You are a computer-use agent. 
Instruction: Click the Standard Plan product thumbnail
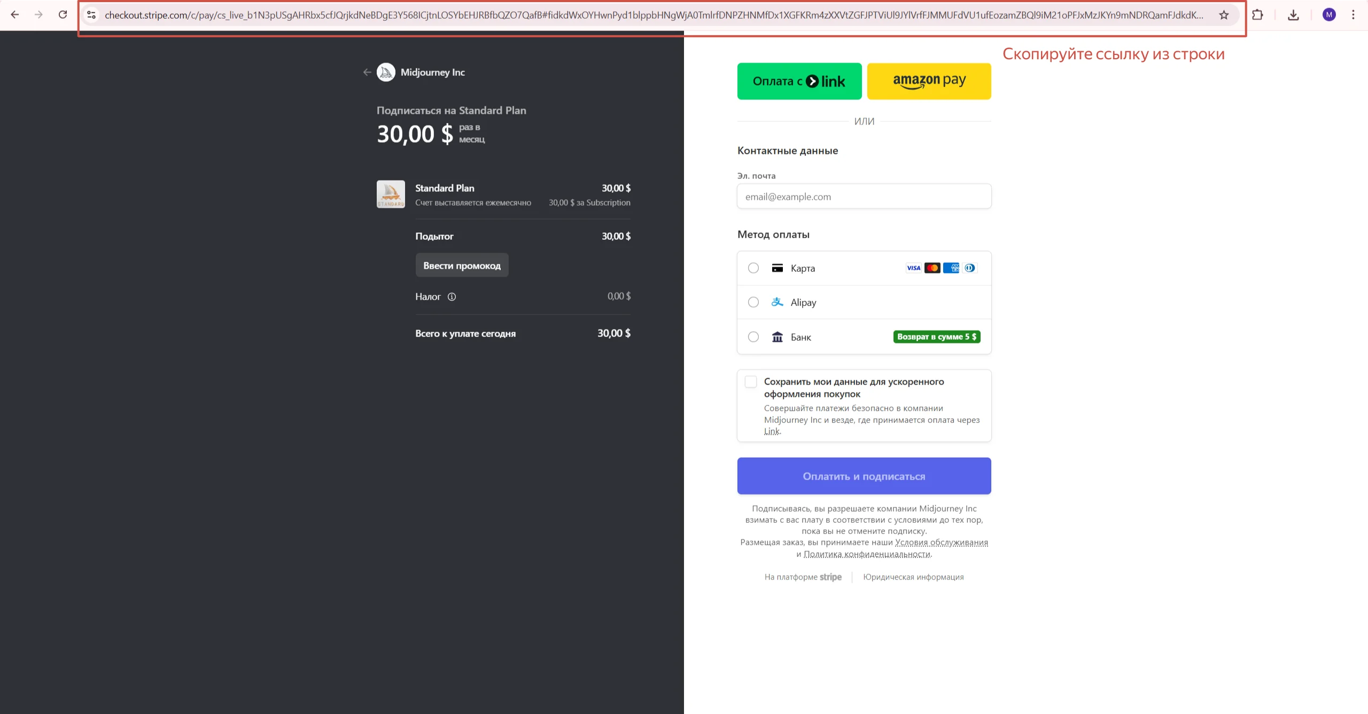pyautogui.click(x=391, y=194)
